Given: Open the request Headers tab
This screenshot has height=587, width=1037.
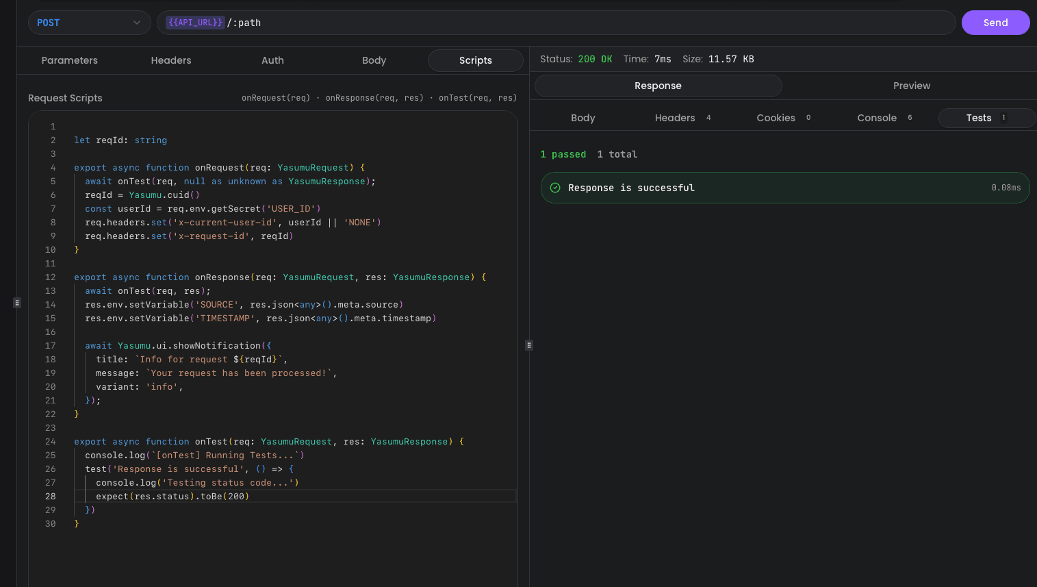Looking at the screenshot, I should click(x=171, y=60).
